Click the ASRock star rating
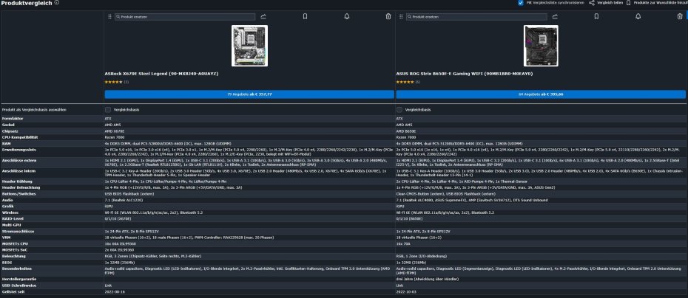Image resolution: width=688 pixels, height=298 pixels. pos(113,82)
